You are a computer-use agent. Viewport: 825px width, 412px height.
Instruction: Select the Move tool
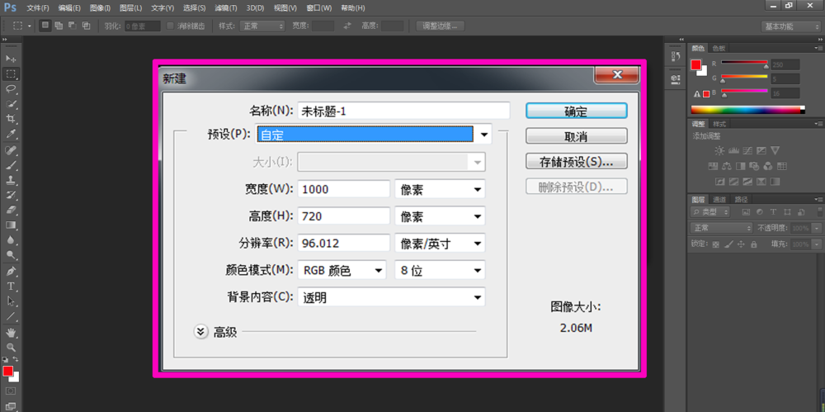point(12,59)
